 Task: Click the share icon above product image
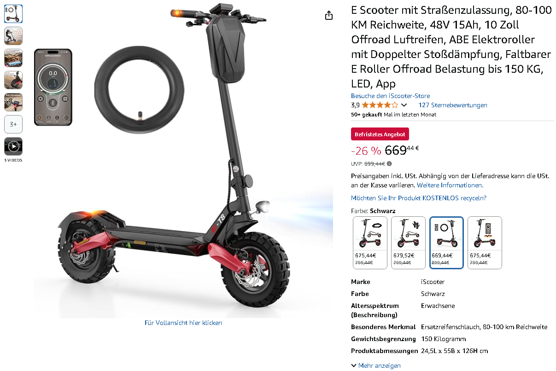[328, 16]
